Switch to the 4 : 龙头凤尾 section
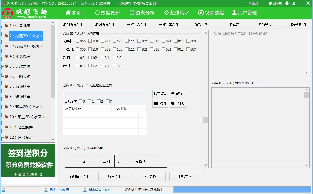This screenshot has height=194, width=313. tap(20, 56)
